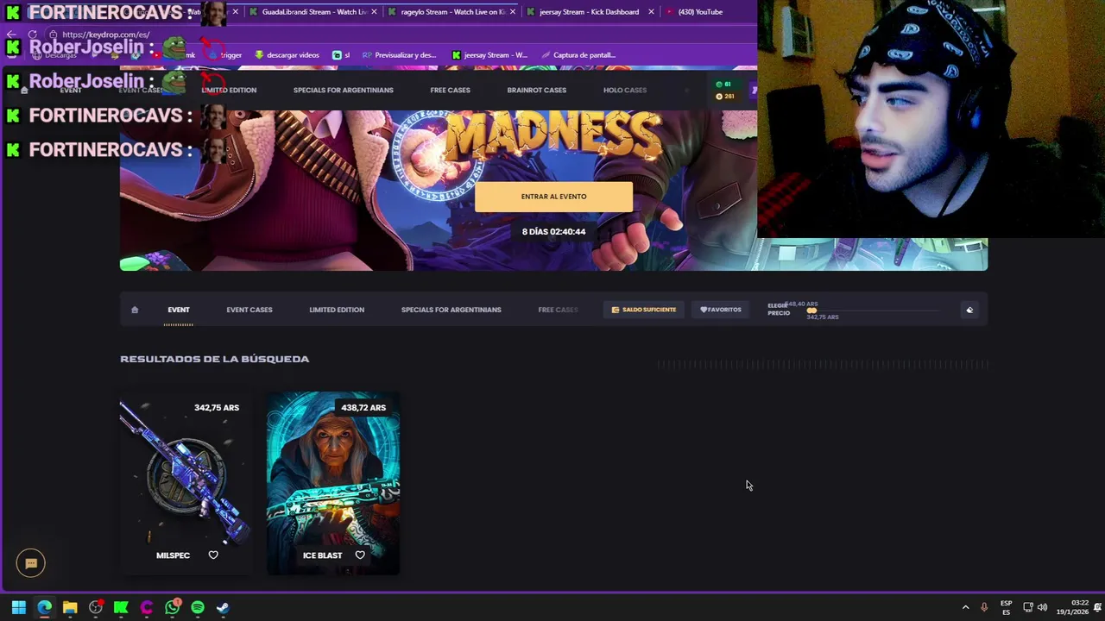Select the EVENT filter tab
This screenshot has width=1105, height=621.
(179, 310)
